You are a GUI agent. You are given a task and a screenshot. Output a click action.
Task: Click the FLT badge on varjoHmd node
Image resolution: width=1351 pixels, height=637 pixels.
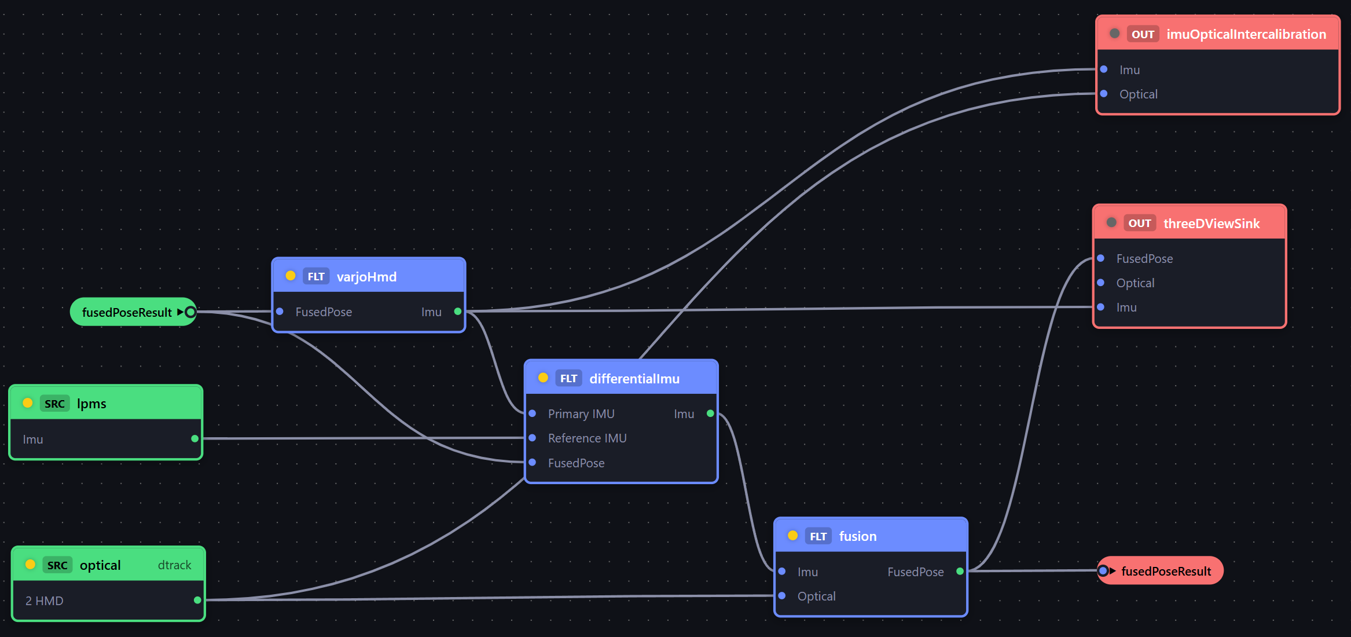click(x=316, y=276)
